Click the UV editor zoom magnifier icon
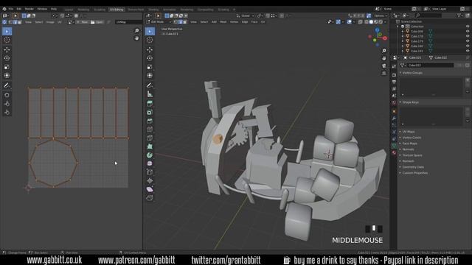 point(136,31)
